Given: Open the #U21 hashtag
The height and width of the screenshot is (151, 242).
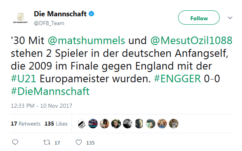Looking at the screenshot, I should [23, 79].
